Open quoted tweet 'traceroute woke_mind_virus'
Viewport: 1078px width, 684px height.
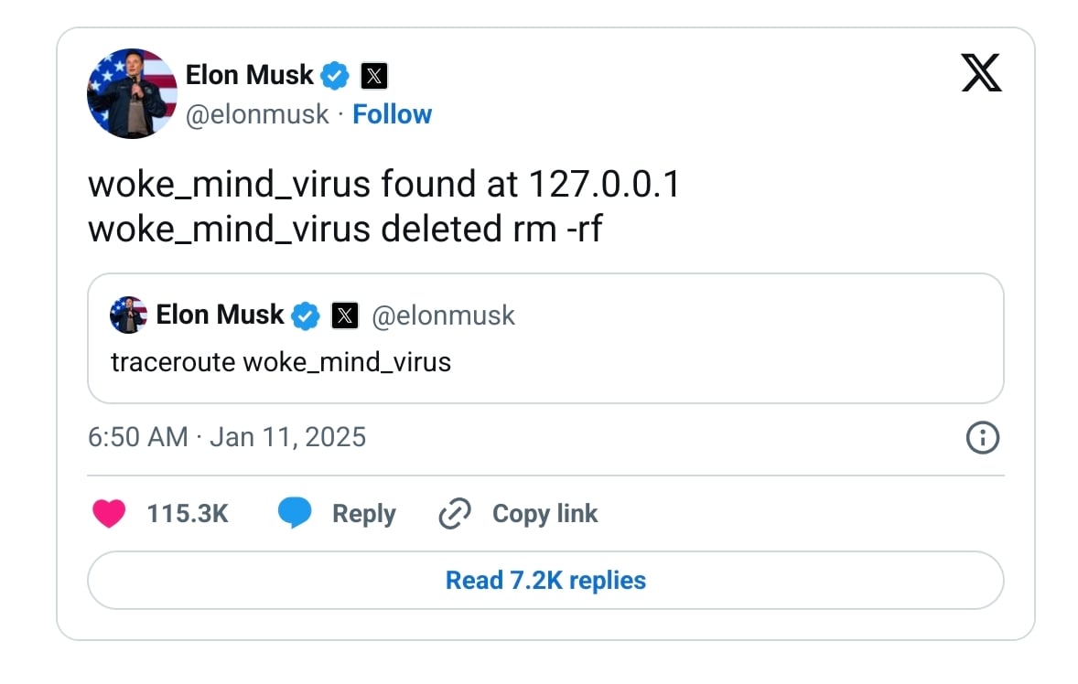pyautogui.click(x=545, y=338)
